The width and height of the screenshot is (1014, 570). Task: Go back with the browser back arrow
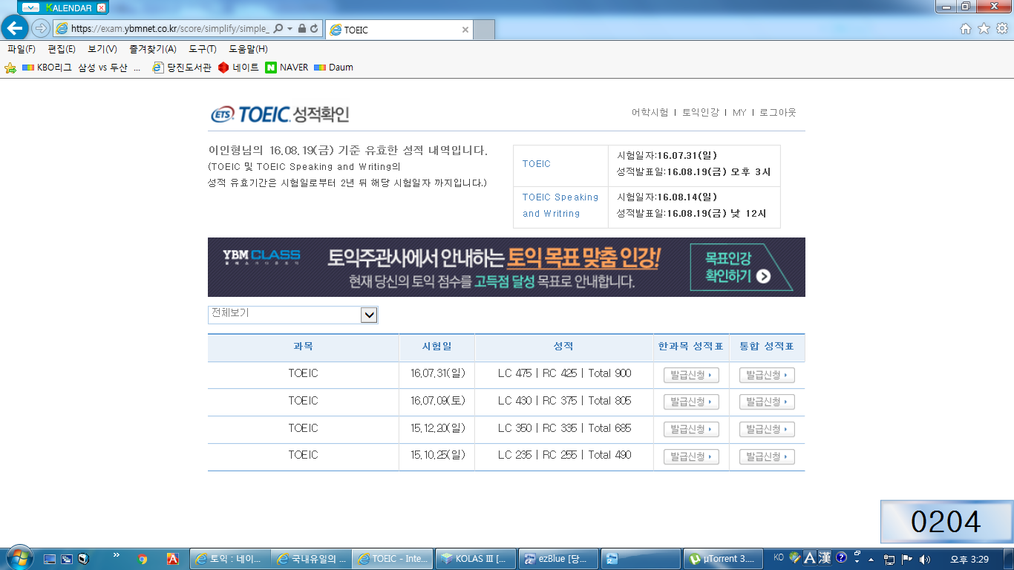point(15,28)
